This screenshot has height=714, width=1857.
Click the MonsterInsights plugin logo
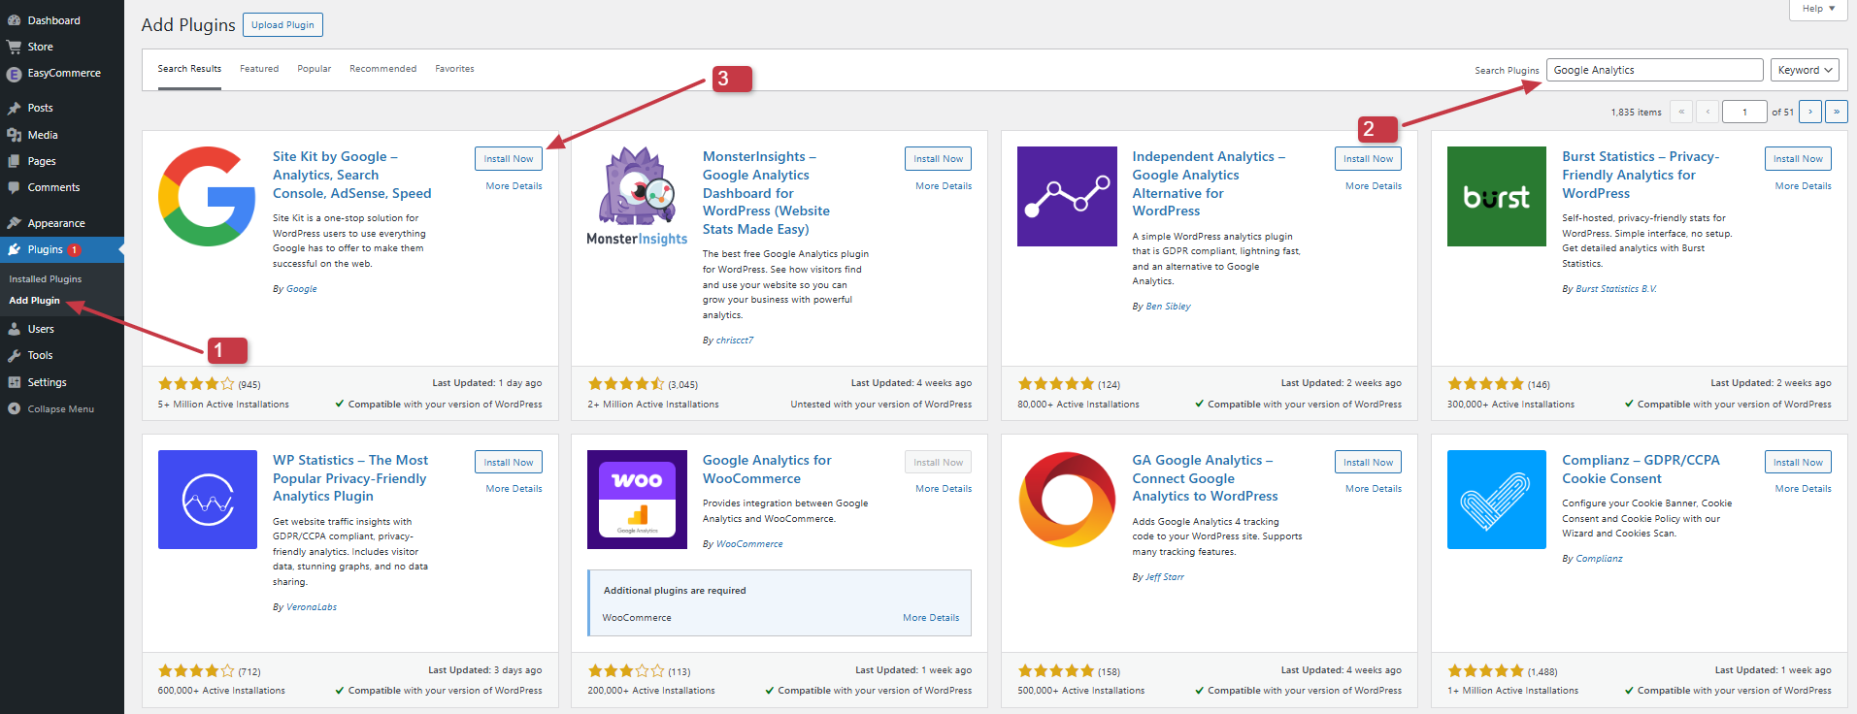637,196
